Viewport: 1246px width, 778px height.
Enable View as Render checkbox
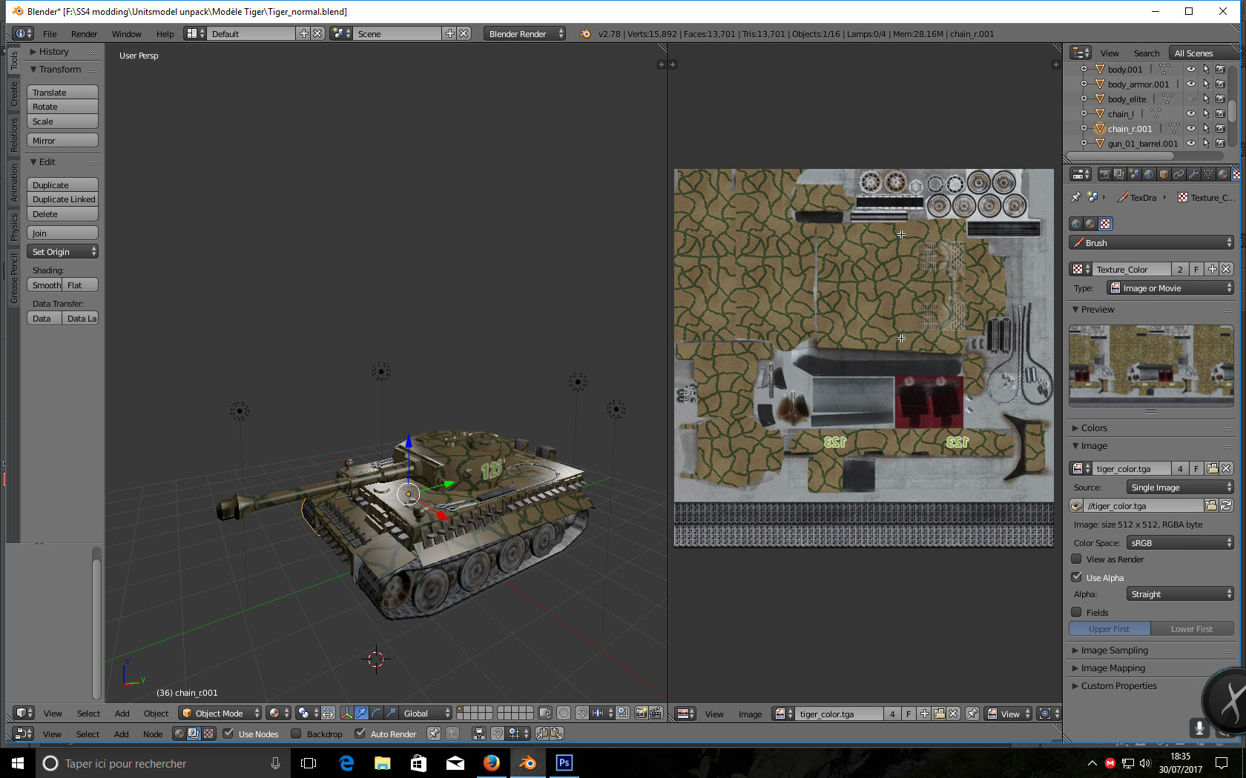point(1077,559)
